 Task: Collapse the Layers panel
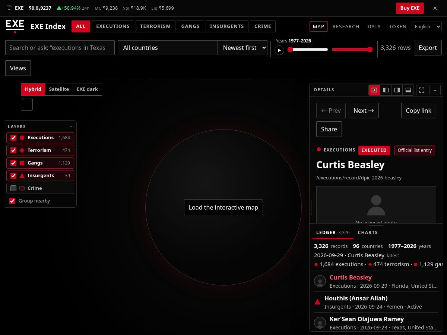tap(71, 127)
